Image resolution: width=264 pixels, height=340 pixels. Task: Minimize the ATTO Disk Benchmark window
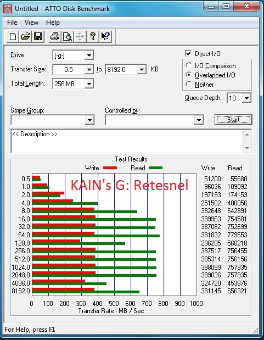coord(211,7)
